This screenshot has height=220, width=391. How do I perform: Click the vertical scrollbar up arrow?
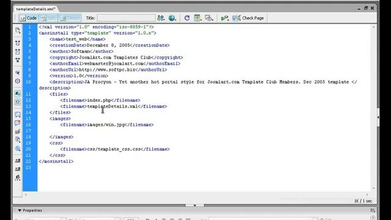coord(373,27)
